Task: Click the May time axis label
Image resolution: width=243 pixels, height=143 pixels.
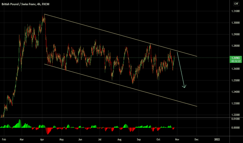Action: (x=62, y=139)
